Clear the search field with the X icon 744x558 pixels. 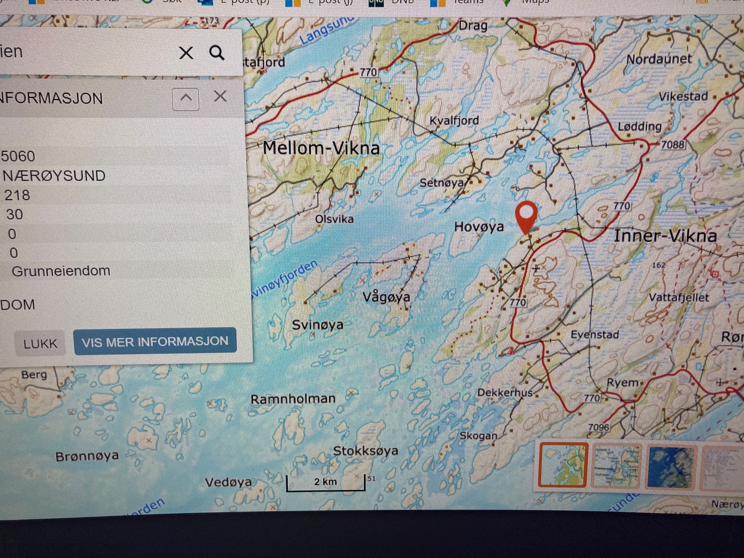(x=186, y=53)
